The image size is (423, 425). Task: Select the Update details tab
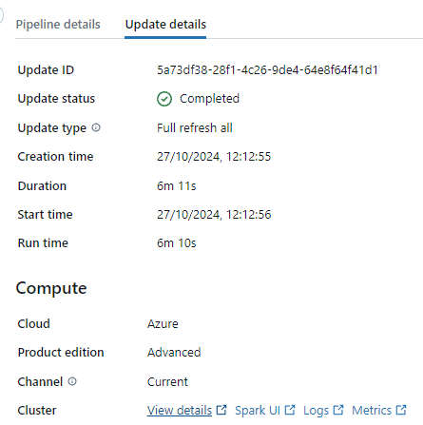(x=165, y=25)
